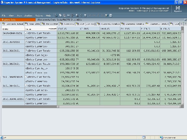Open the Help menu
This screenshot has width=187, height=140.
tap(48, 16)
